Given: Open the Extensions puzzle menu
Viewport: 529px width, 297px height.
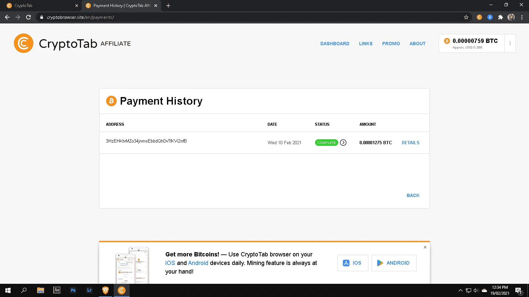Looking at the screenshot, I should (x=501, y=17).
